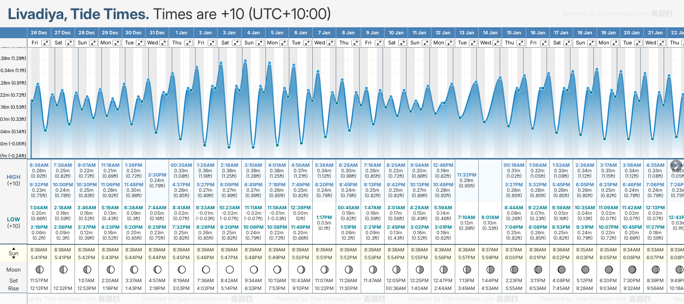
Task: Select the 13 Jan date header
Action: coord(467,33)
